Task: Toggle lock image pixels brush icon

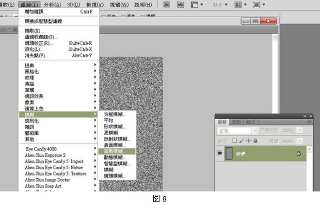Action: (241, 141)
